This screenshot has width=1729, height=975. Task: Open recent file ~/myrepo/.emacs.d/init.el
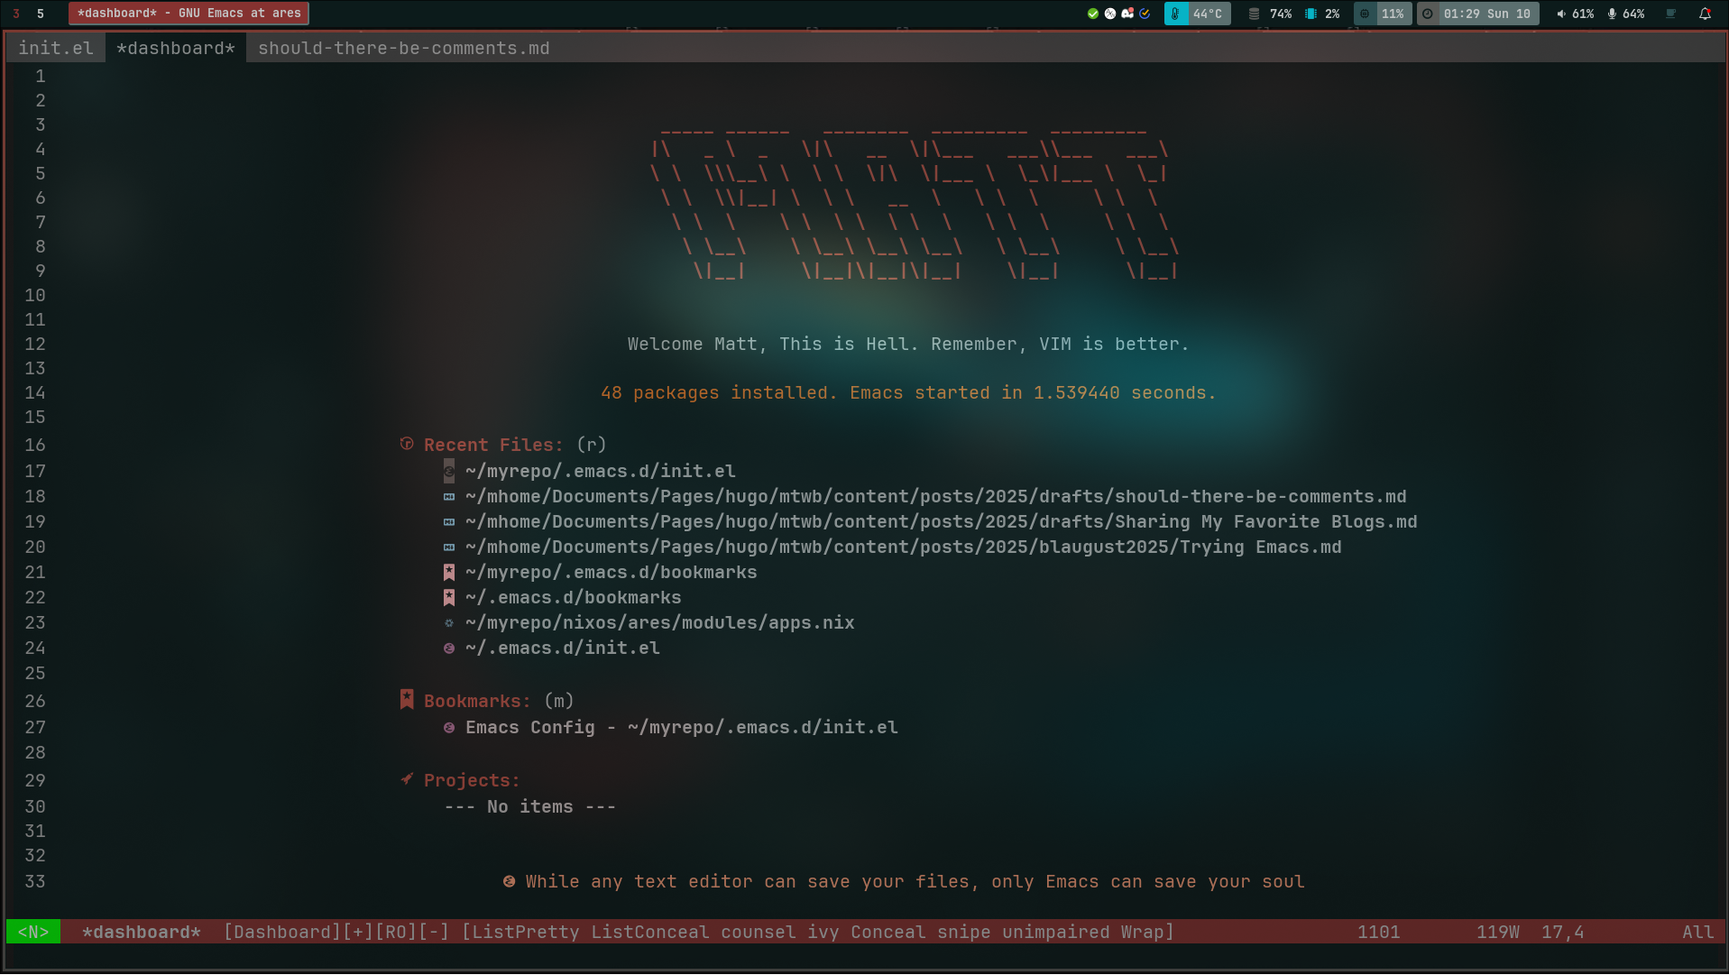click(601, 471)
